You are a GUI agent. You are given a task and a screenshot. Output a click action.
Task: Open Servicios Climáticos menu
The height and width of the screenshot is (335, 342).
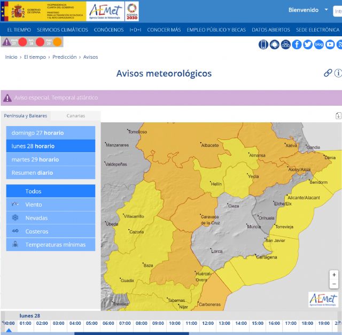pos(63,30)
